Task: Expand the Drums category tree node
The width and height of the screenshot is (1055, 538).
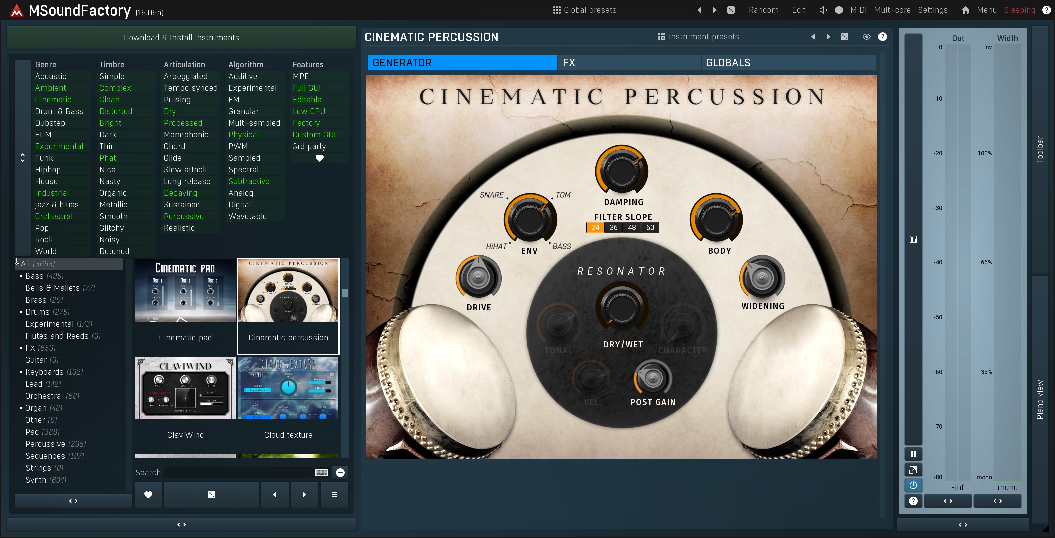Action: [x=21, y=312]
